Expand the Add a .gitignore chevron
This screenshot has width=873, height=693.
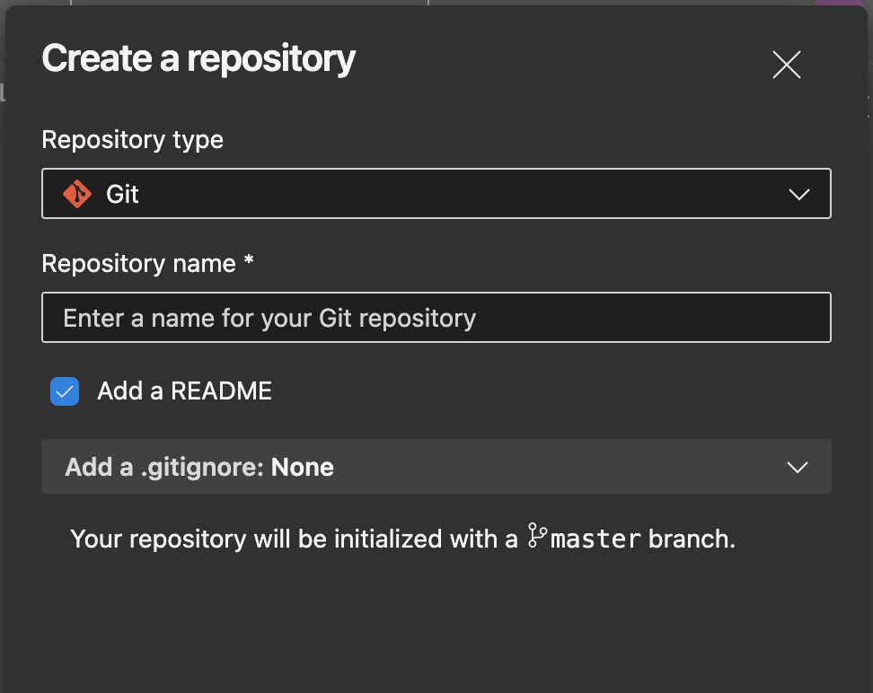[798, 467]
